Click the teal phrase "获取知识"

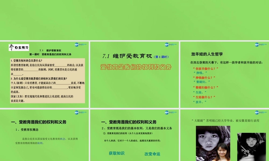[x=117, y=153]
